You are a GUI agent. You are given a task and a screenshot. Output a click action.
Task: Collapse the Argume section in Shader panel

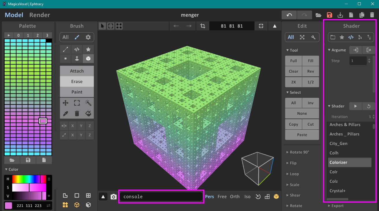(x=329, y=50)
